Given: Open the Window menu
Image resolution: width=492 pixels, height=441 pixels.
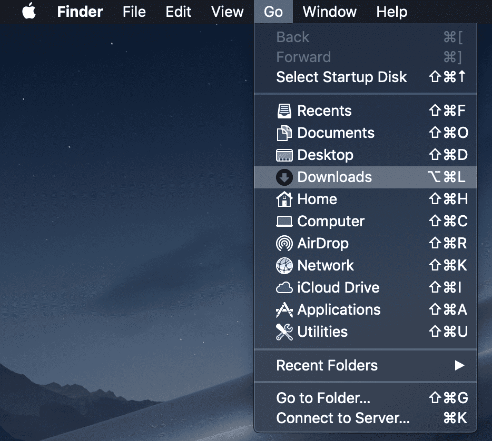Looking at the screenshot, I should [x=329, y=12].
